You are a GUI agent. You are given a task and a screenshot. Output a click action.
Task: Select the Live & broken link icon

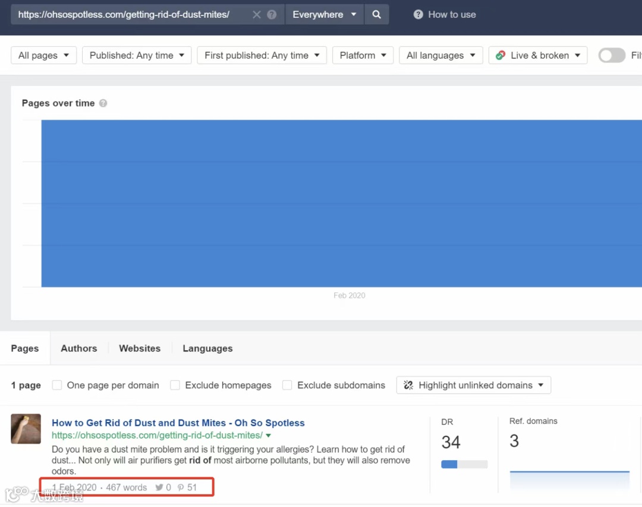pyautogui.click(x=501, y=55)
